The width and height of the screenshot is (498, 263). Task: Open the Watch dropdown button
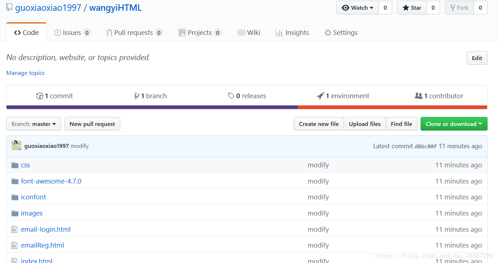(x=357, y=8)
